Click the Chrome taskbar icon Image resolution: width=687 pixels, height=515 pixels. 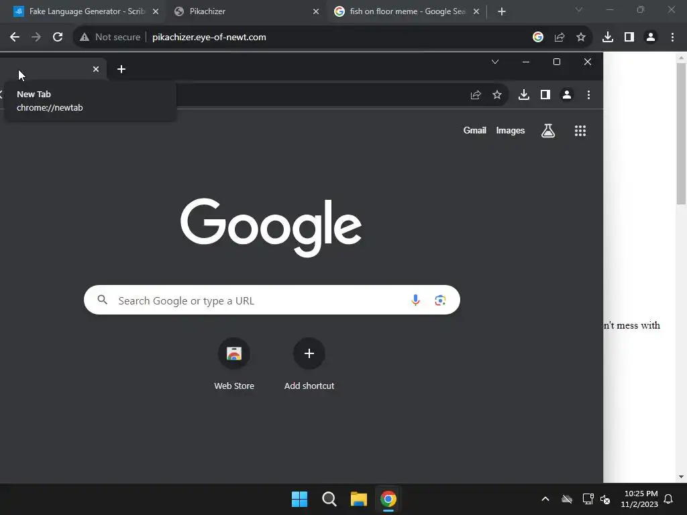click(388, 499)
